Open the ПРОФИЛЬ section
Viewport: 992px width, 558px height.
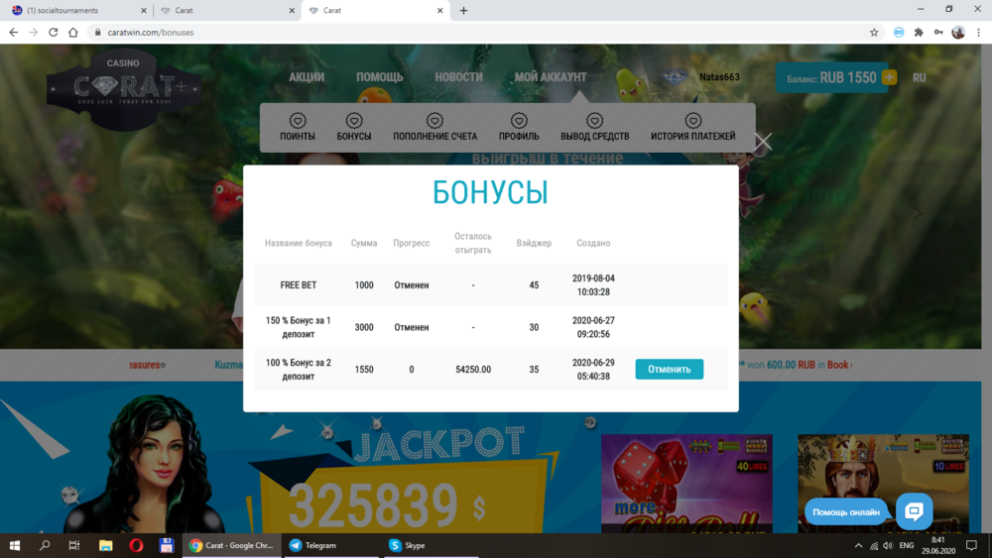[519, 127]
